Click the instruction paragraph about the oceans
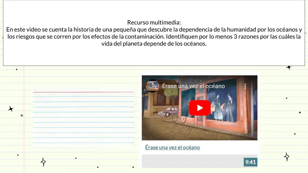 click(154, 37)
